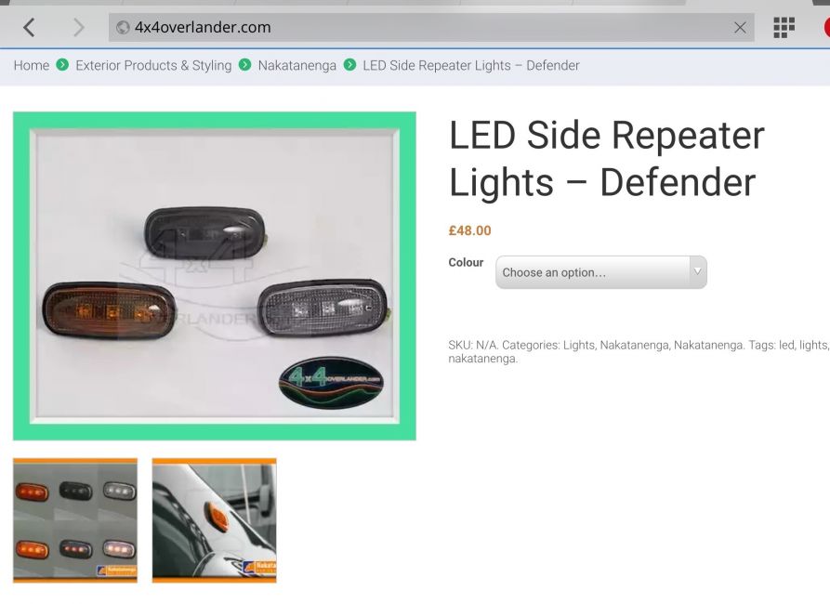Go to the Home breadcrumb link

point(32,66)
